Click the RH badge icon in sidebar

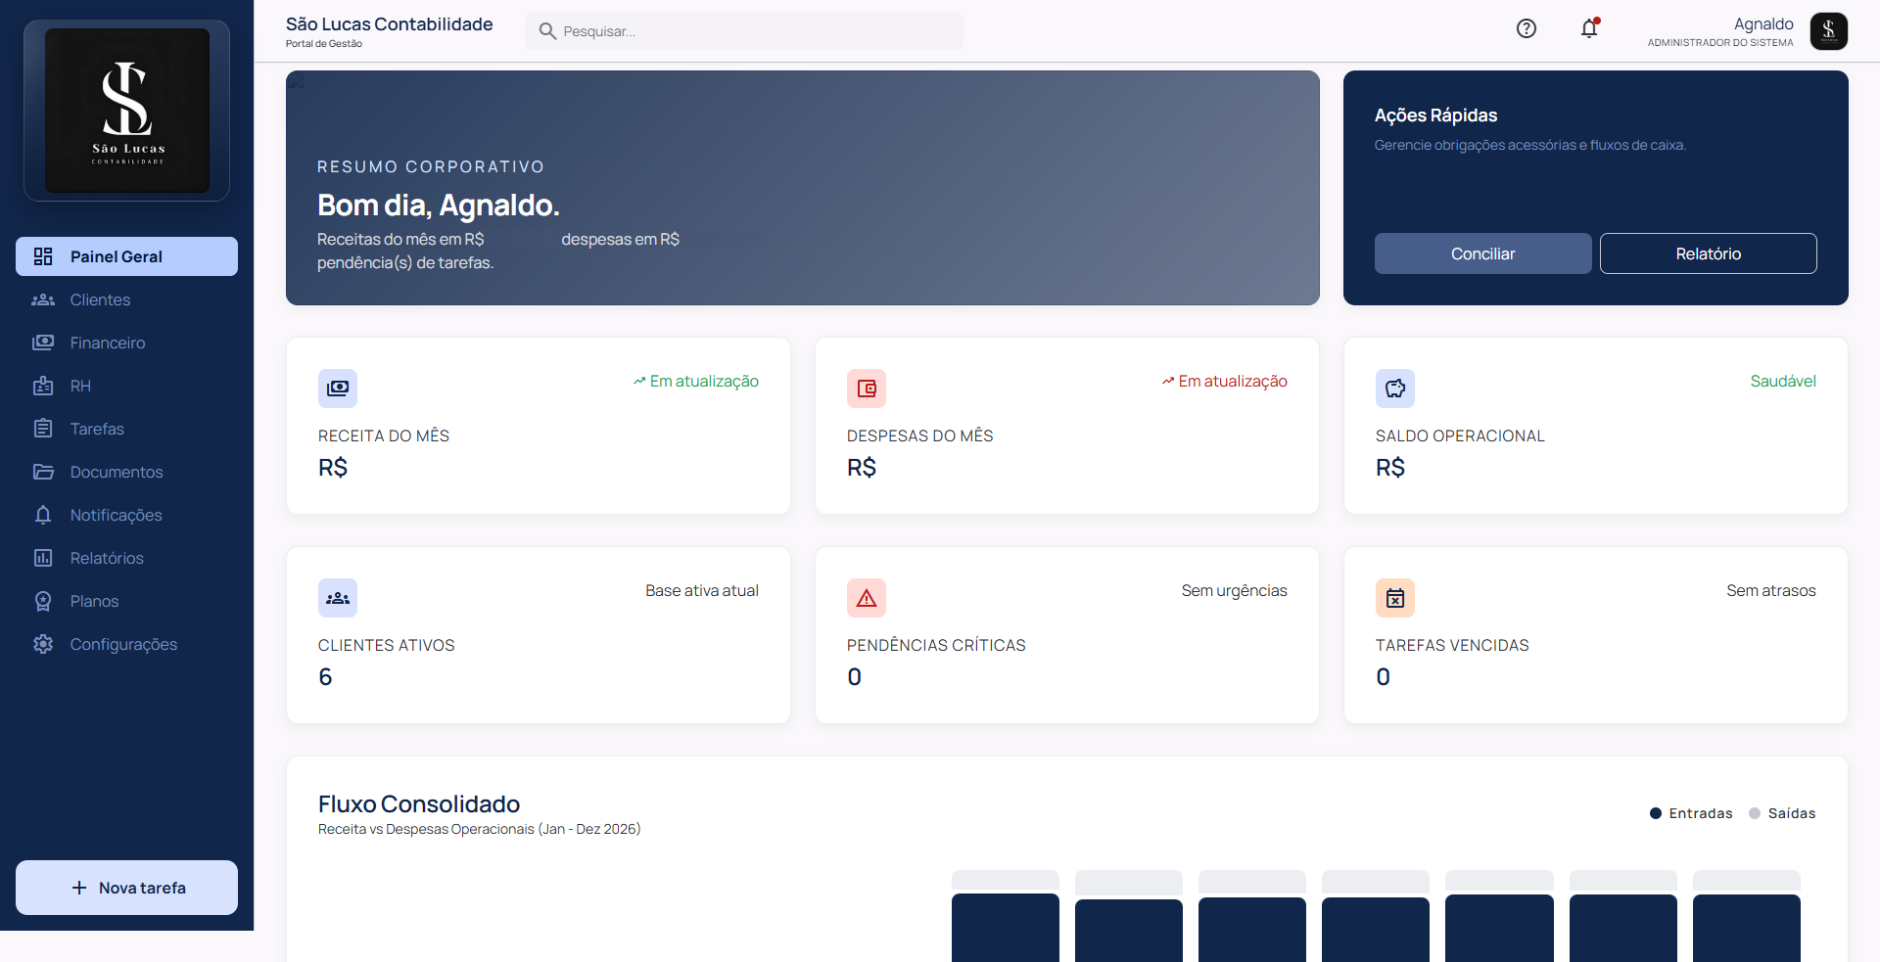click(x=43, y=386)
